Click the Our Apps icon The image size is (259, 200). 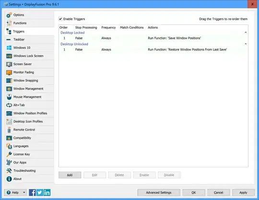coord(9,163)
